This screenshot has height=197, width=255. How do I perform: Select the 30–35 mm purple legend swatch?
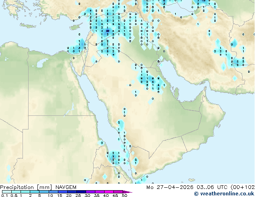90,192
